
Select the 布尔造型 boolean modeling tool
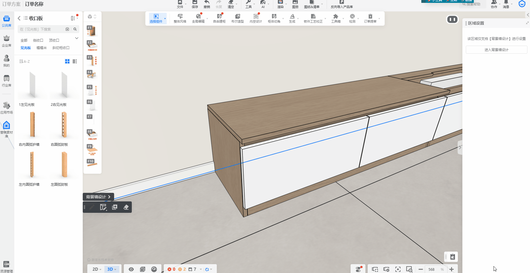[237, 18]
